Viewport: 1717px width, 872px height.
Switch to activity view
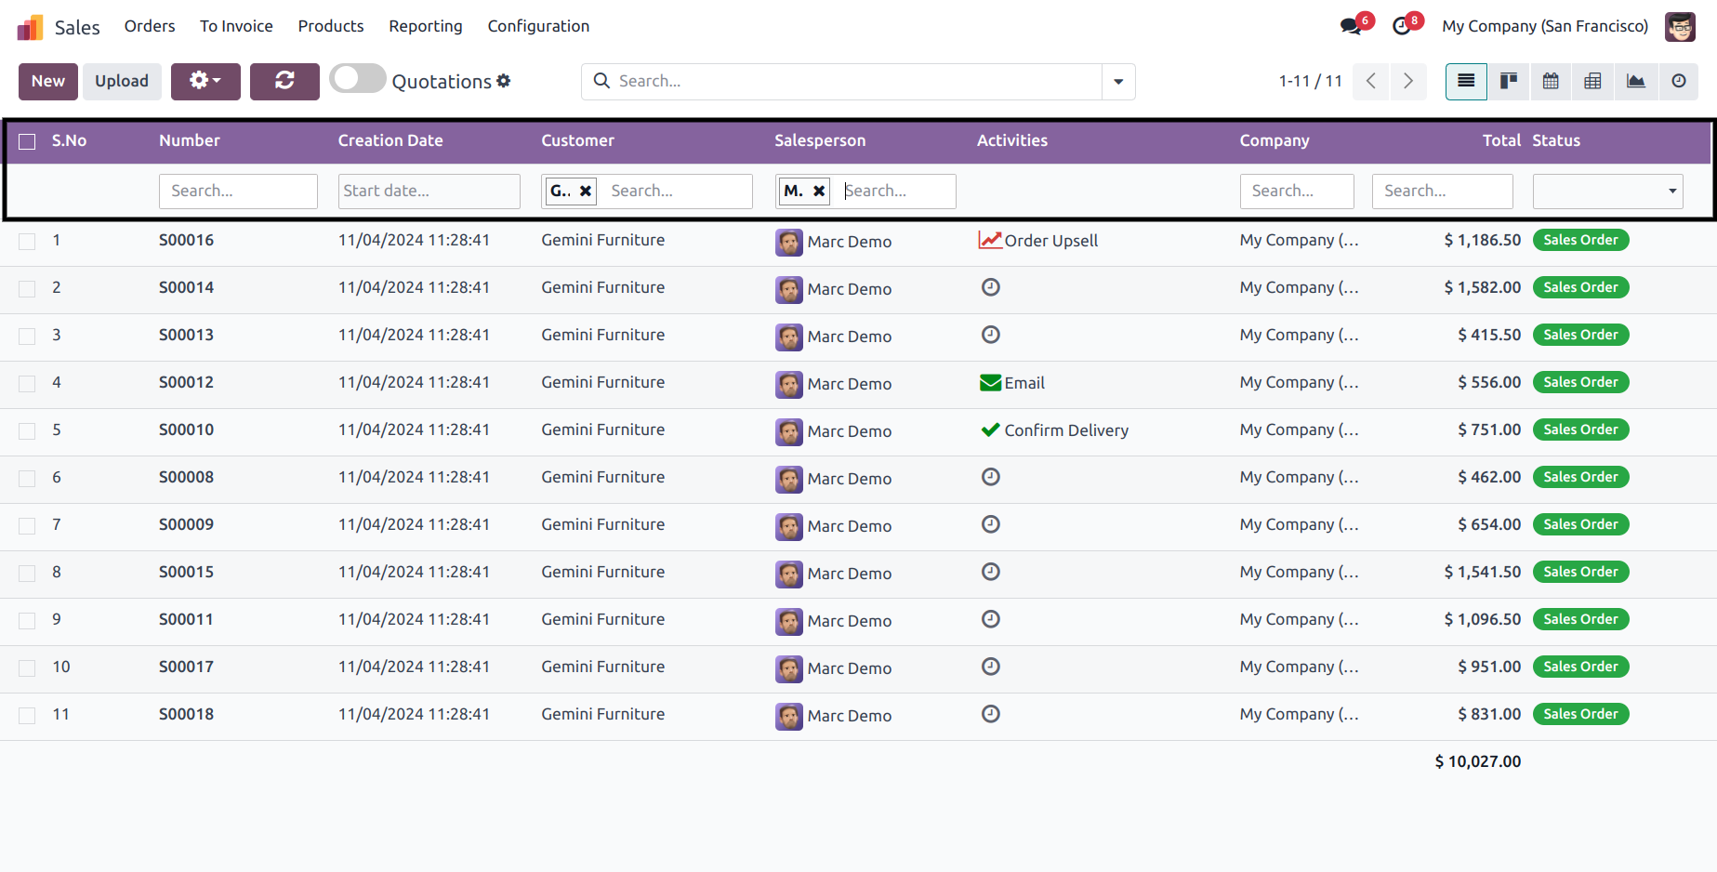point(1678,81)
